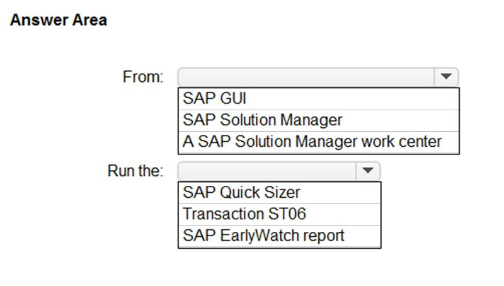Click the empty Run the combo box field
Image resolution: width=504 pixels, height=286 pixels.
click(268, 171)
